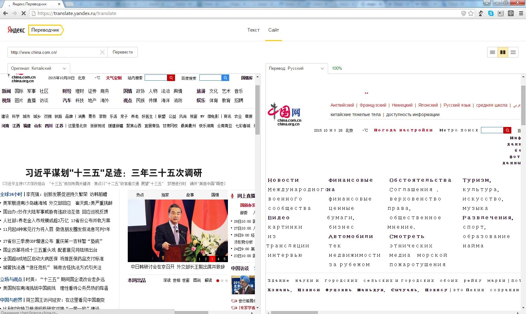Click red search magnifier in translated page
The height and width of the screenshot is (314, 526).
pyautogui.click(x=507, y=130)
